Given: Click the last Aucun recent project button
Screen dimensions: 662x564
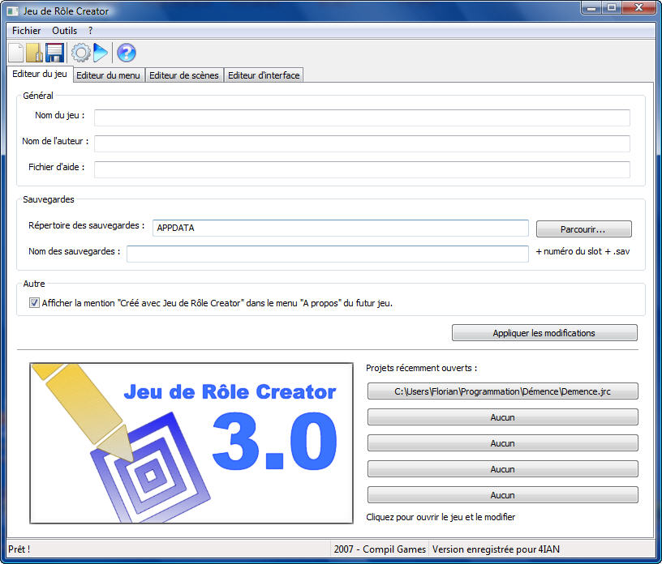Looking at the screenshot, I should (502, 495).
